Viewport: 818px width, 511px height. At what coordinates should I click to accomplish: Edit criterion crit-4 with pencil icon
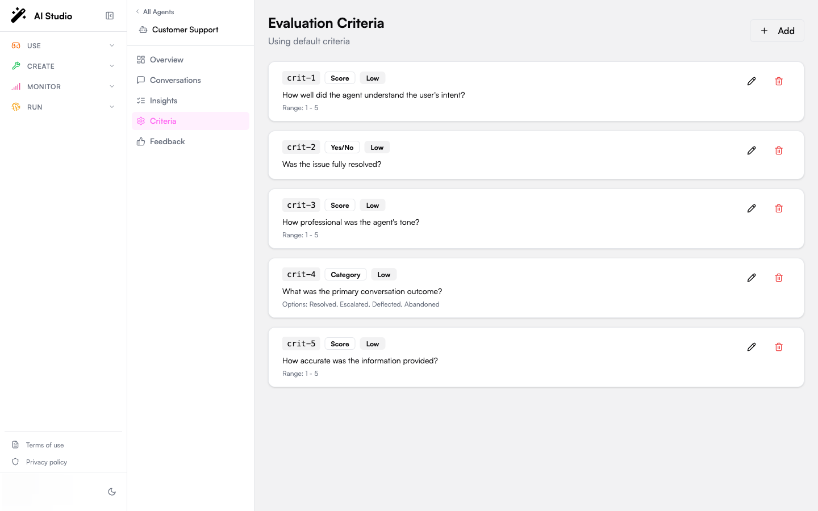click(x=752, y=278)
